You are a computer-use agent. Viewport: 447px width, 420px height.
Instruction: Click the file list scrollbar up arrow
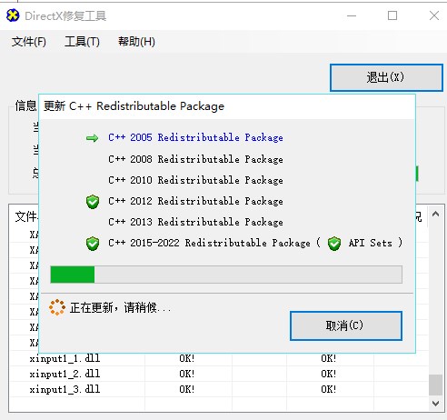tap(436, 215)
